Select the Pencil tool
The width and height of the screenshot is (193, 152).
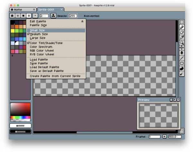[x=182, y=27]
